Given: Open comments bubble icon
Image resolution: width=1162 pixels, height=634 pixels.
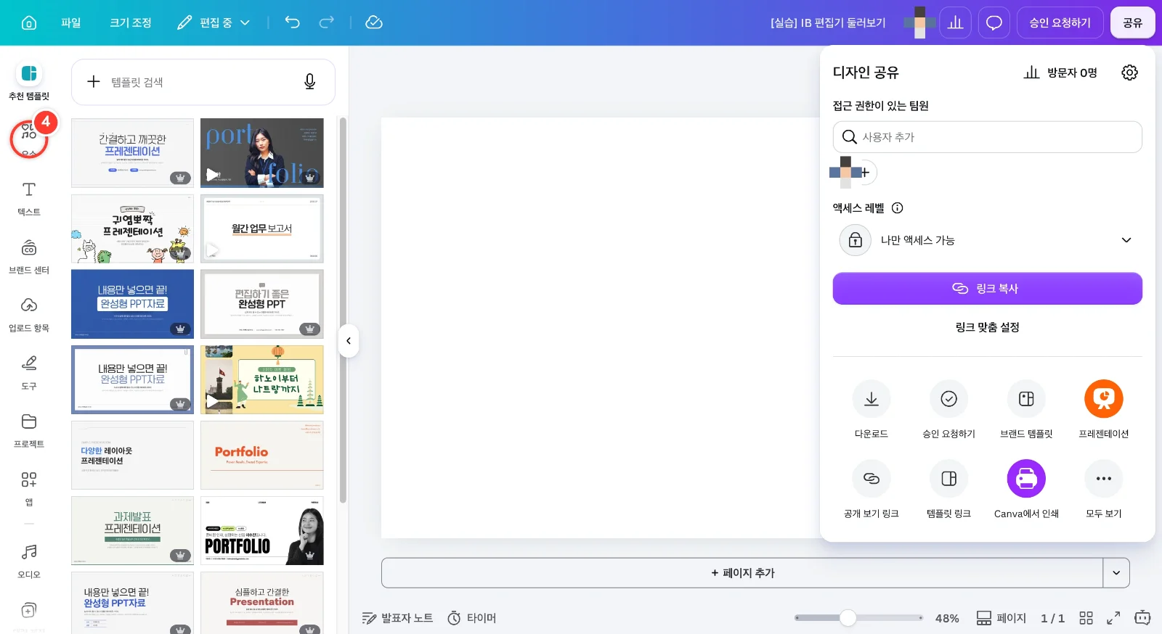Looking at the screenshot, I should tap(994, 22).
